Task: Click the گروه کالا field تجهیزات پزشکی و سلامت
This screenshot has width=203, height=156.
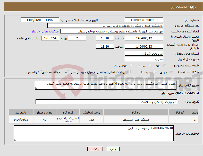Action: [106, 102]
